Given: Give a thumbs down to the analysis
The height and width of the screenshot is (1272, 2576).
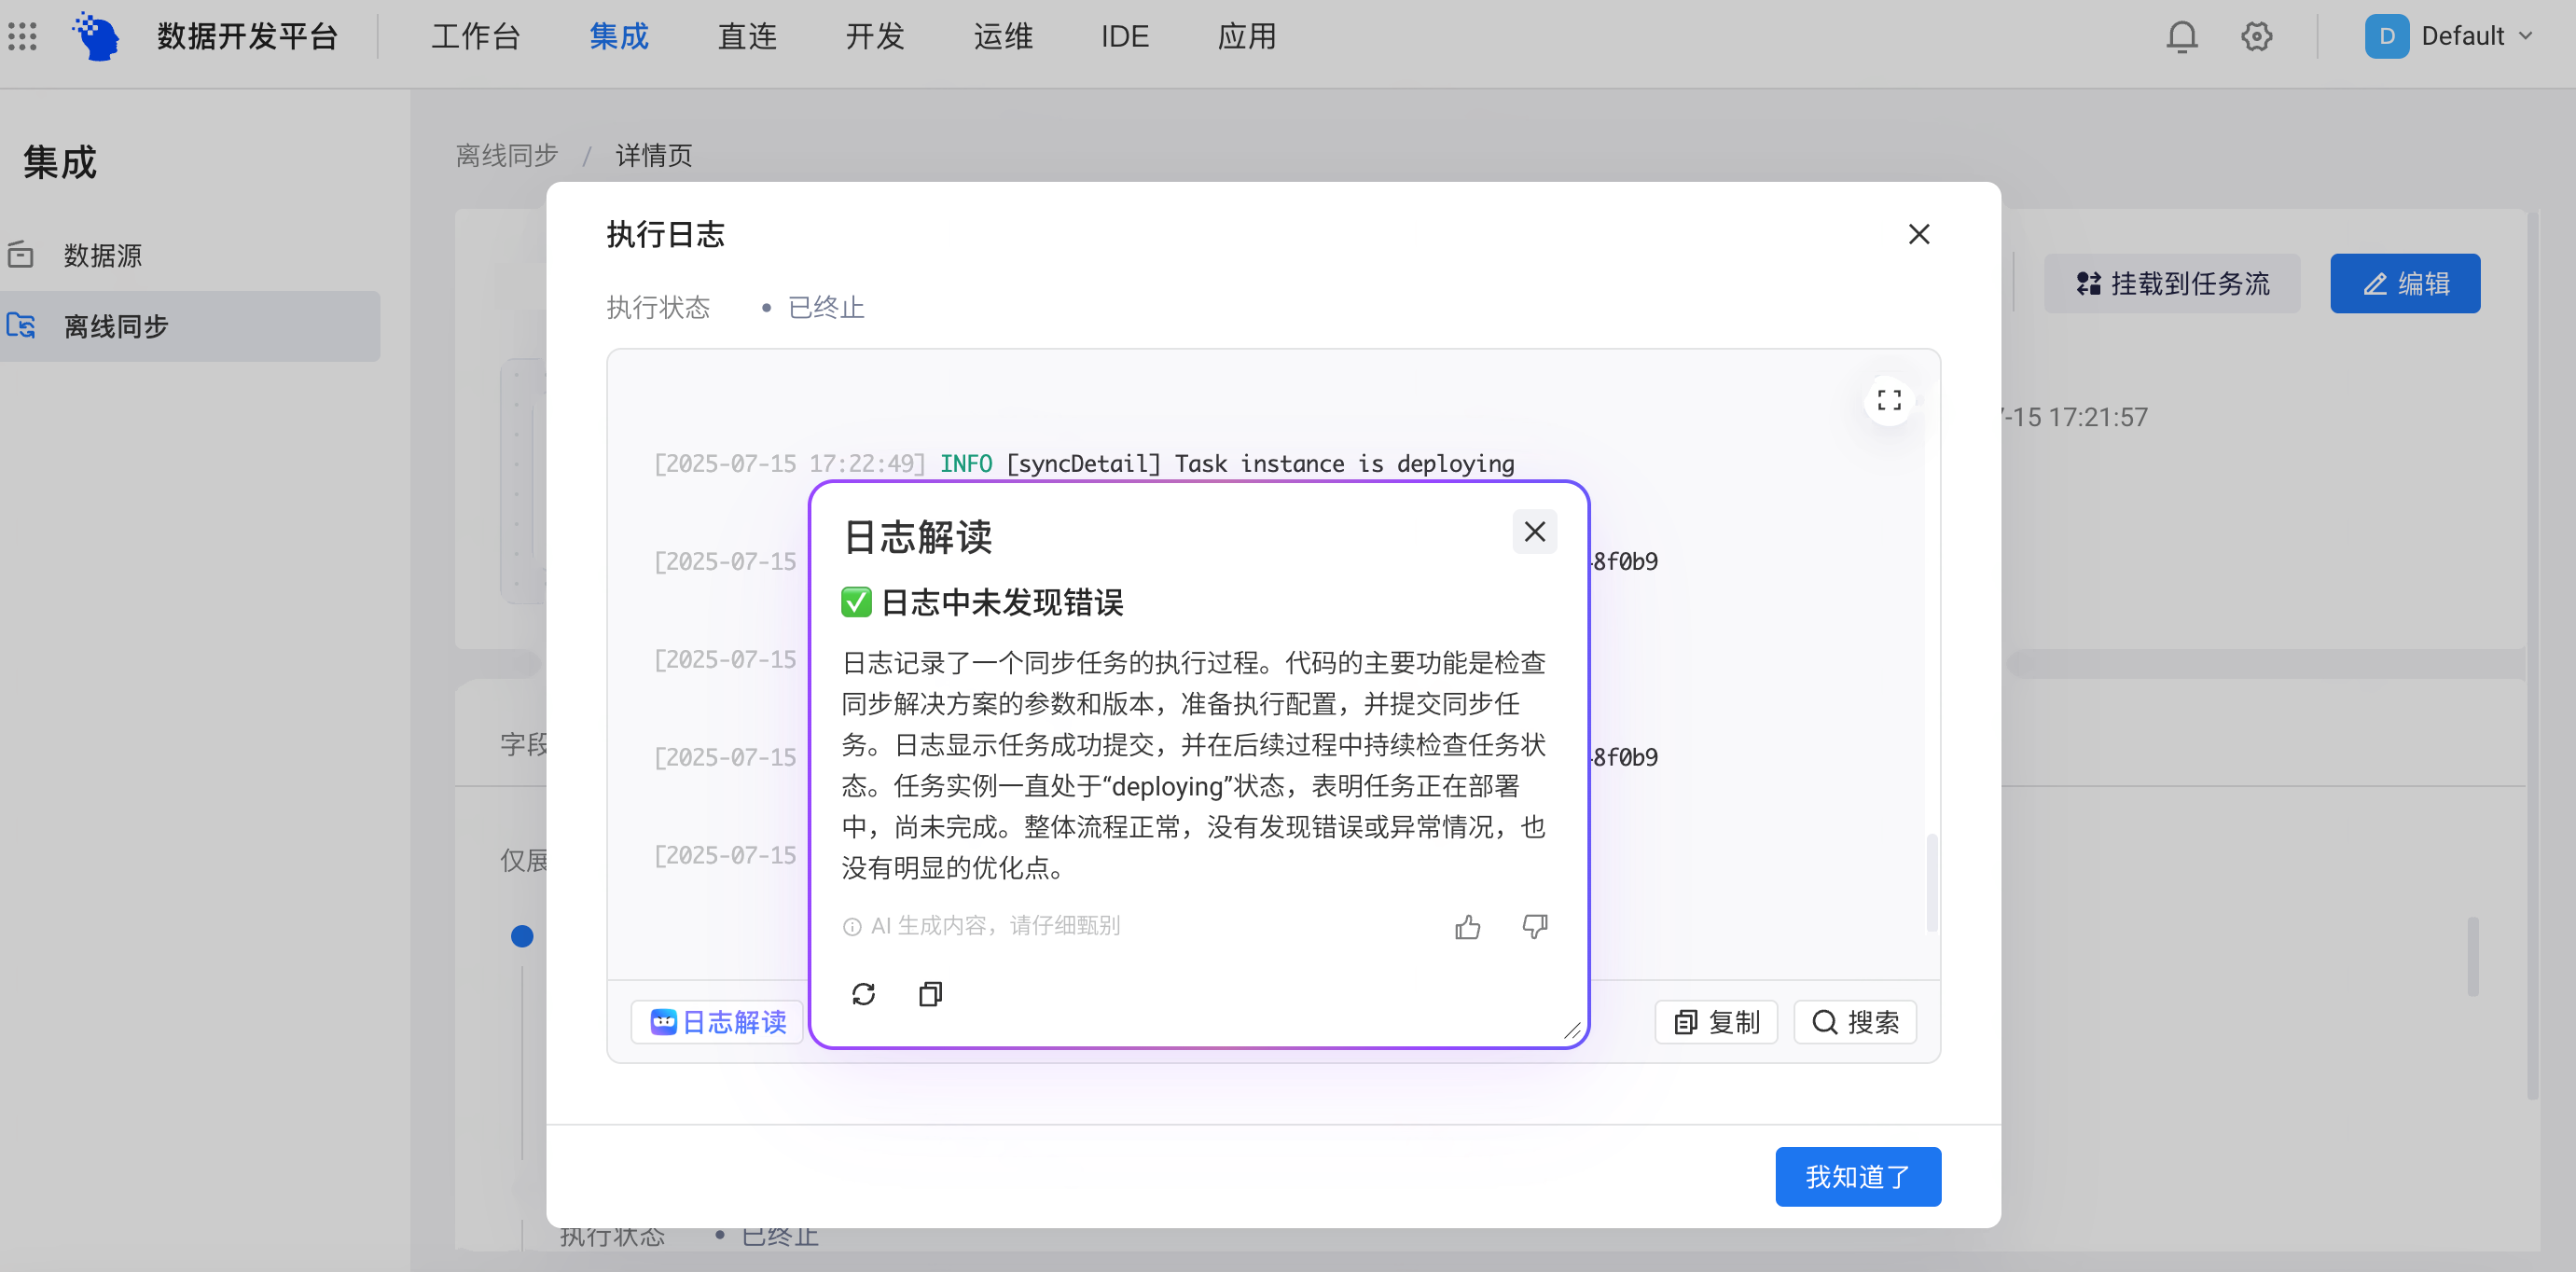Looking at the screenshot, I should coord(1534,927).
